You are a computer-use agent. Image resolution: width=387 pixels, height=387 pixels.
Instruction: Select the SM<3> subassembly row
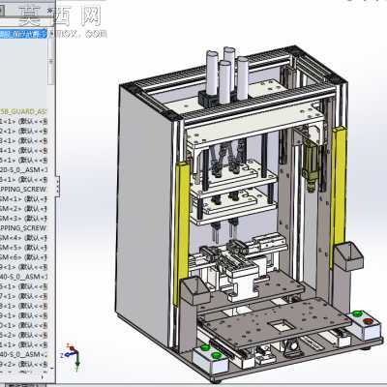point(23,219)
